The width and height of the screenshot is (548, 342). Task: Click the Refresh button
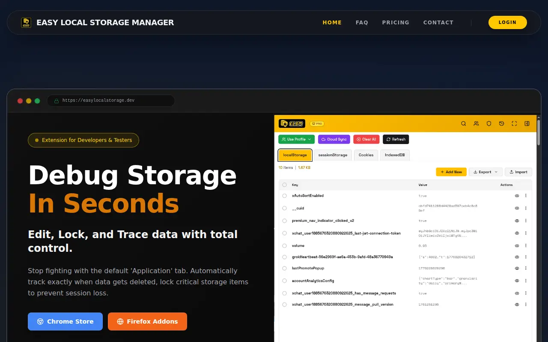pos(396,139)
